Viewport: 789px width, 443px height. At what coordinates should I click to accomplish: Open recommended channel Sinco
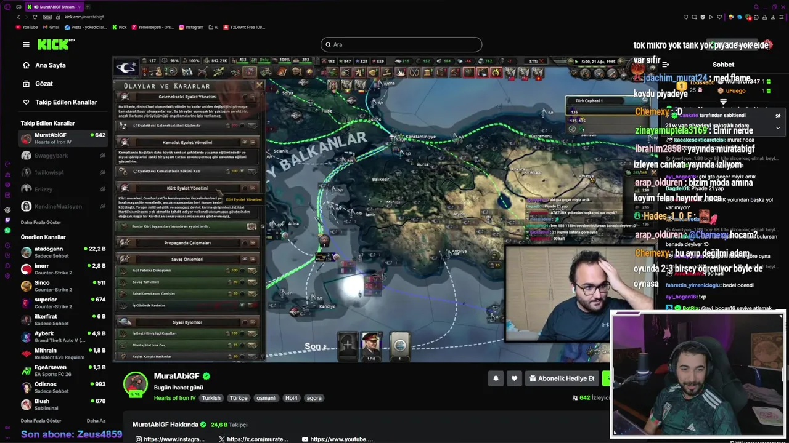[x=63, y=286]
